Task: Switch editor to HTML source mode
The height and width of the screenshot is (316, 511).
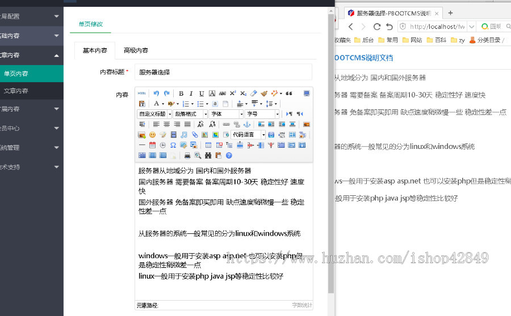Action: [142, 93]
